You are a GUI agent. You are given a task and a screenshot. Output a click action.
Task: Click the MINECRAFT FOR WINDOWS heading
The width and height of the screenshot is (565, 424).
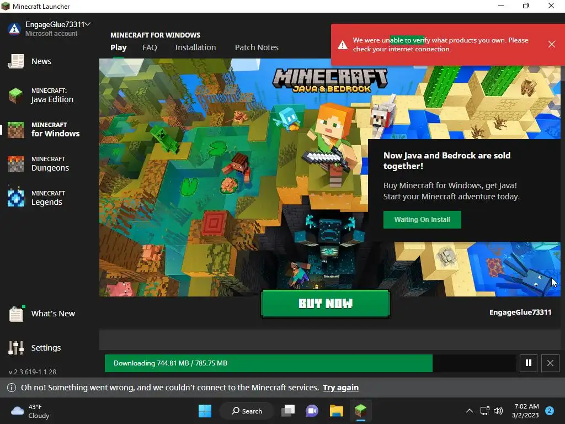[x=155, y=35]
